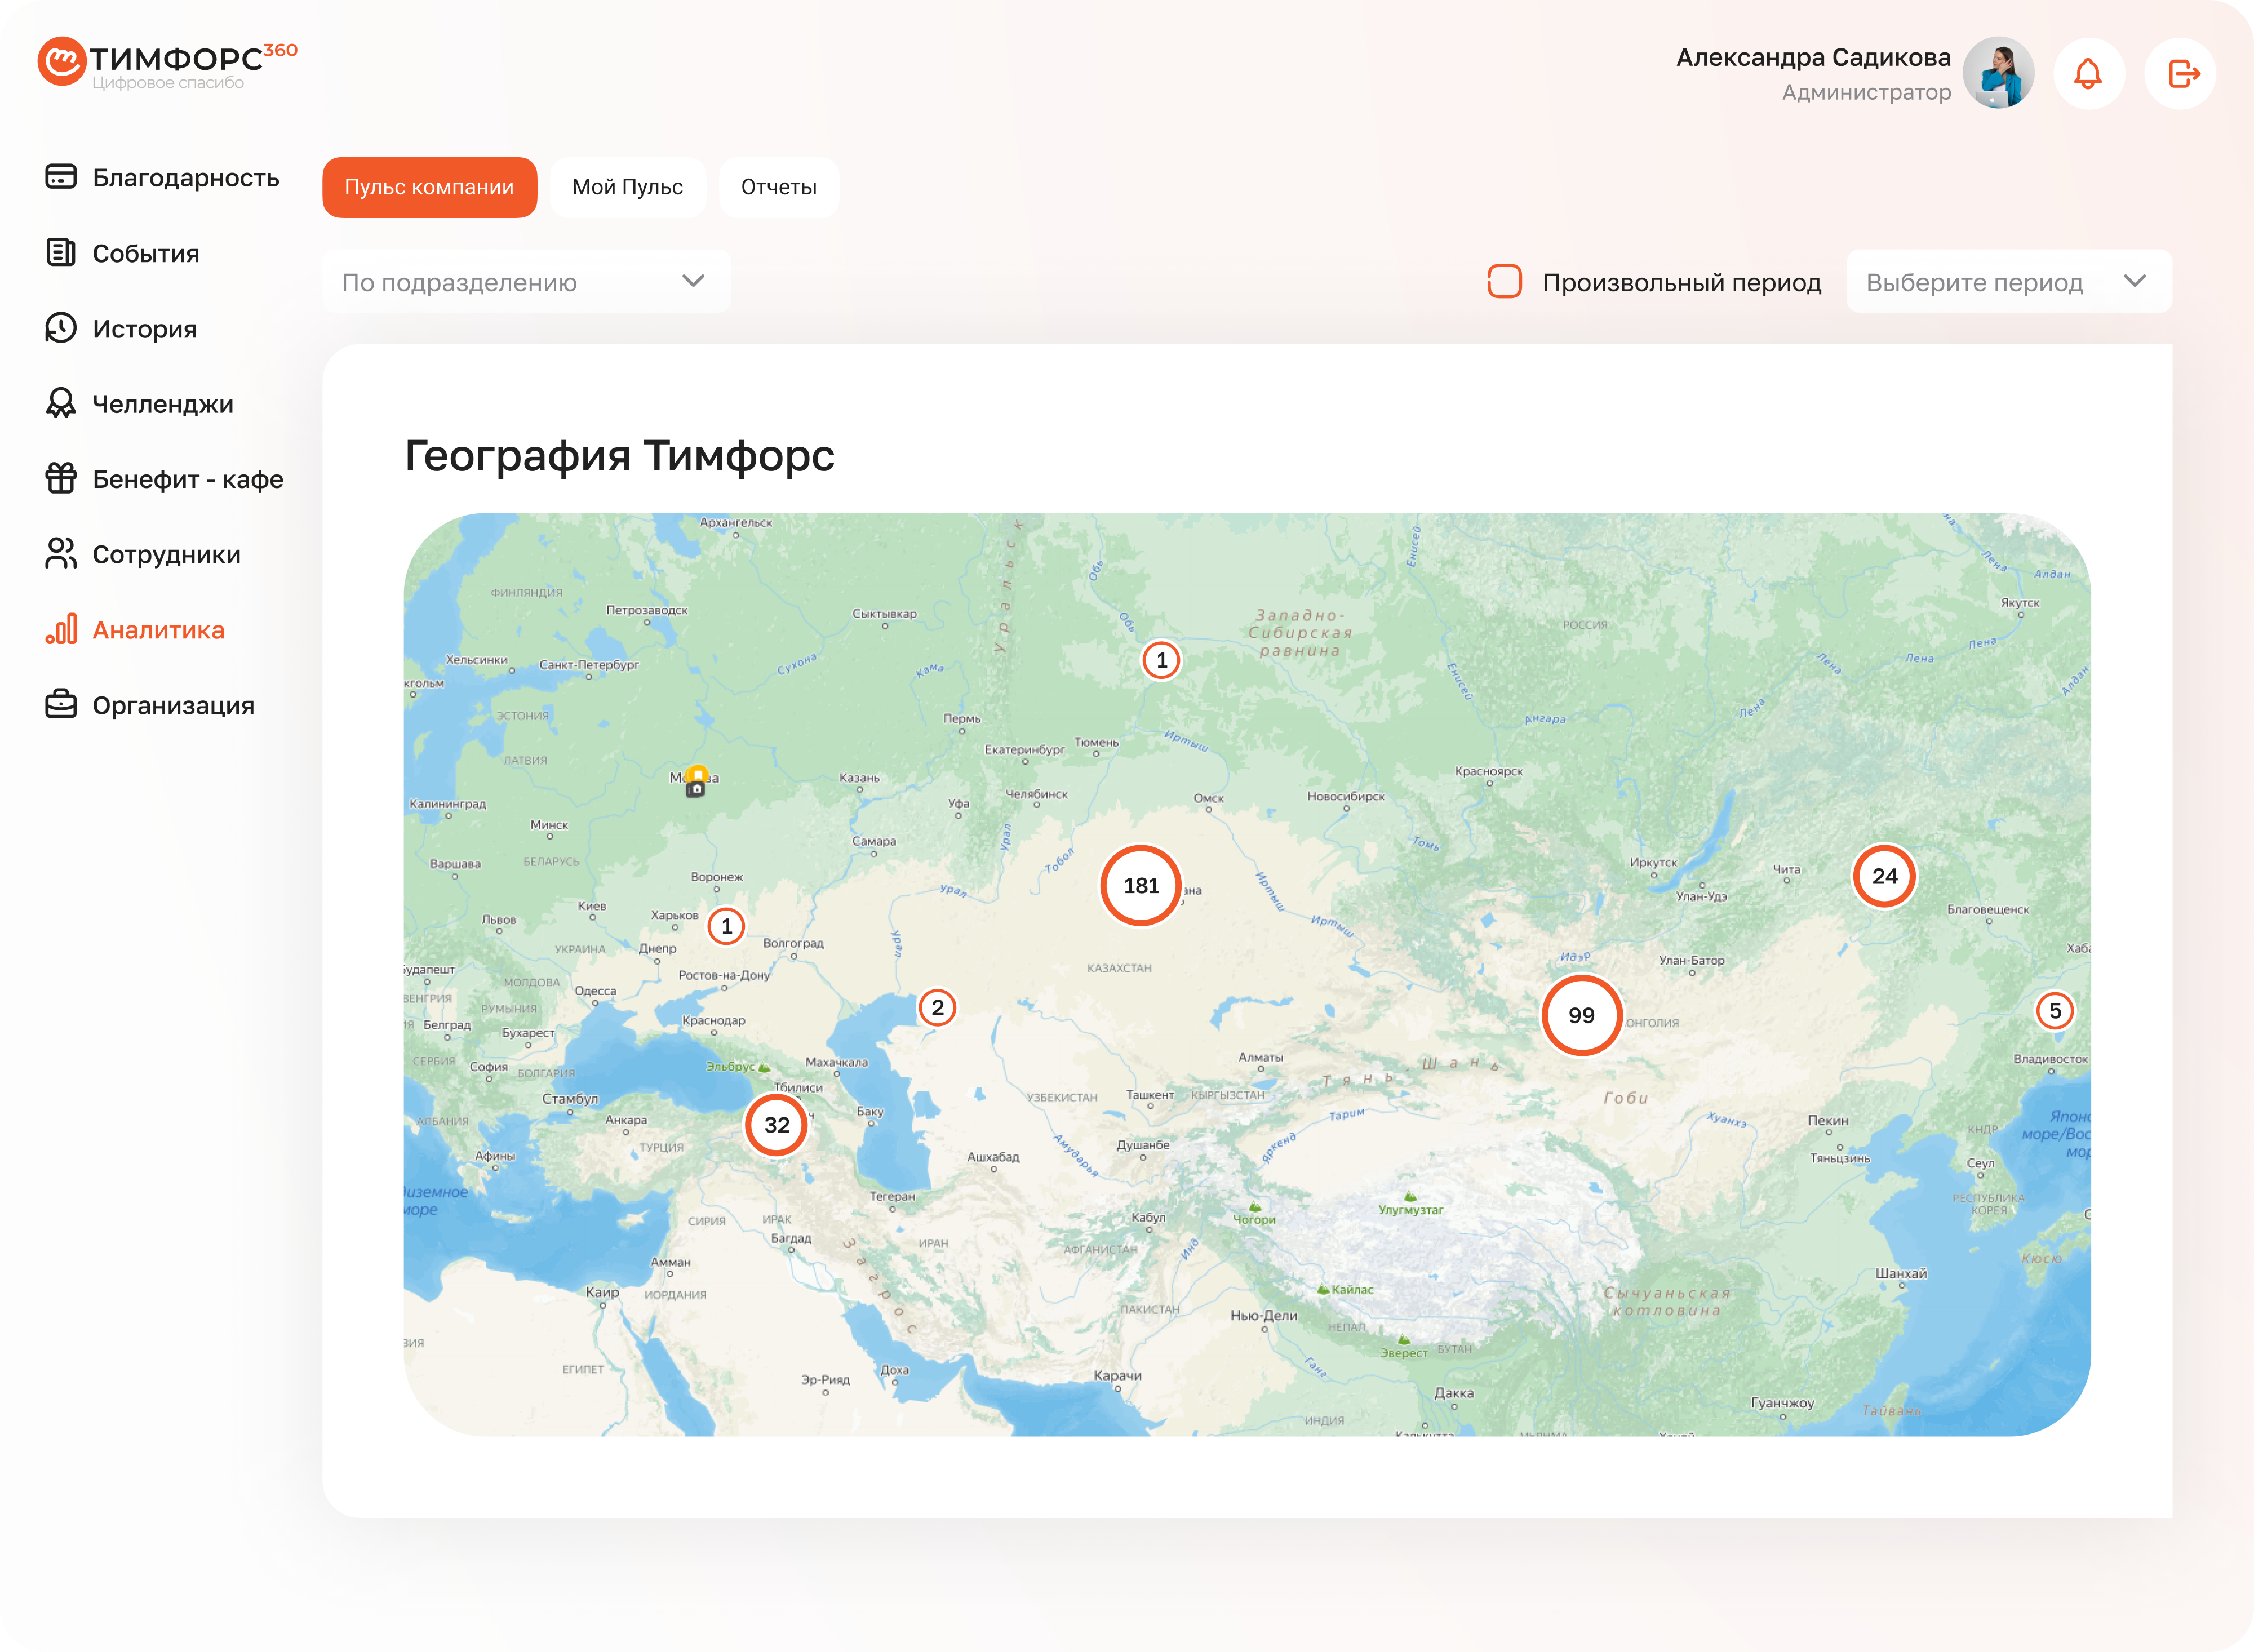Switch to the Мой Пульс tab
The image size is (2254, 1652).
pyautogui.click(x=627, y=187)
